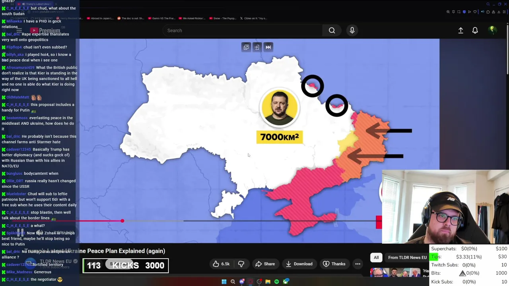The height and width of the screenshot is (286, 509).
Task: Click the pop-out video overlay icon
Action: [246, 47]
